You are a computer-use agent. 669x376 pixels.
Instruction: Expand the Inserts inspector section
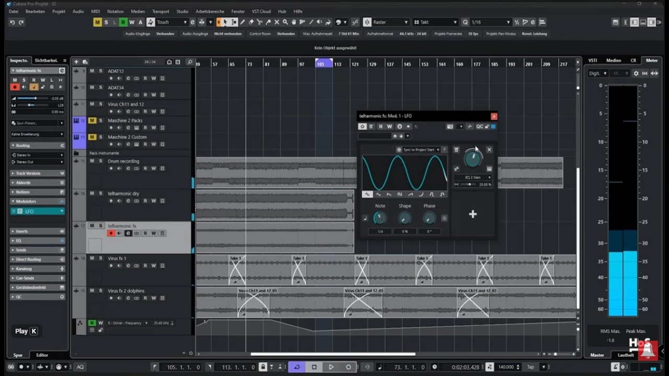point(37,231)
